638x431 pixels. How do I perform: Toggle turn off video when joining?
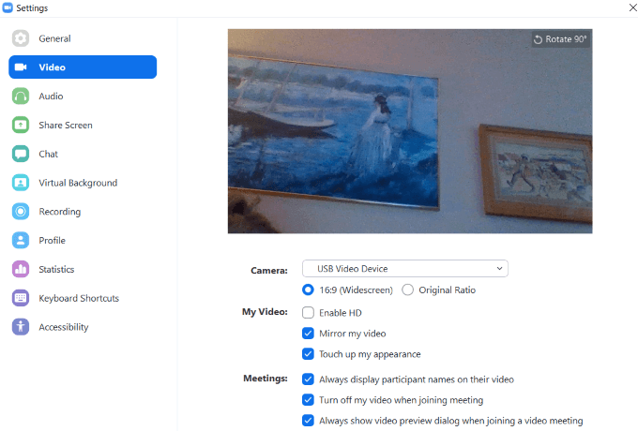308,400
